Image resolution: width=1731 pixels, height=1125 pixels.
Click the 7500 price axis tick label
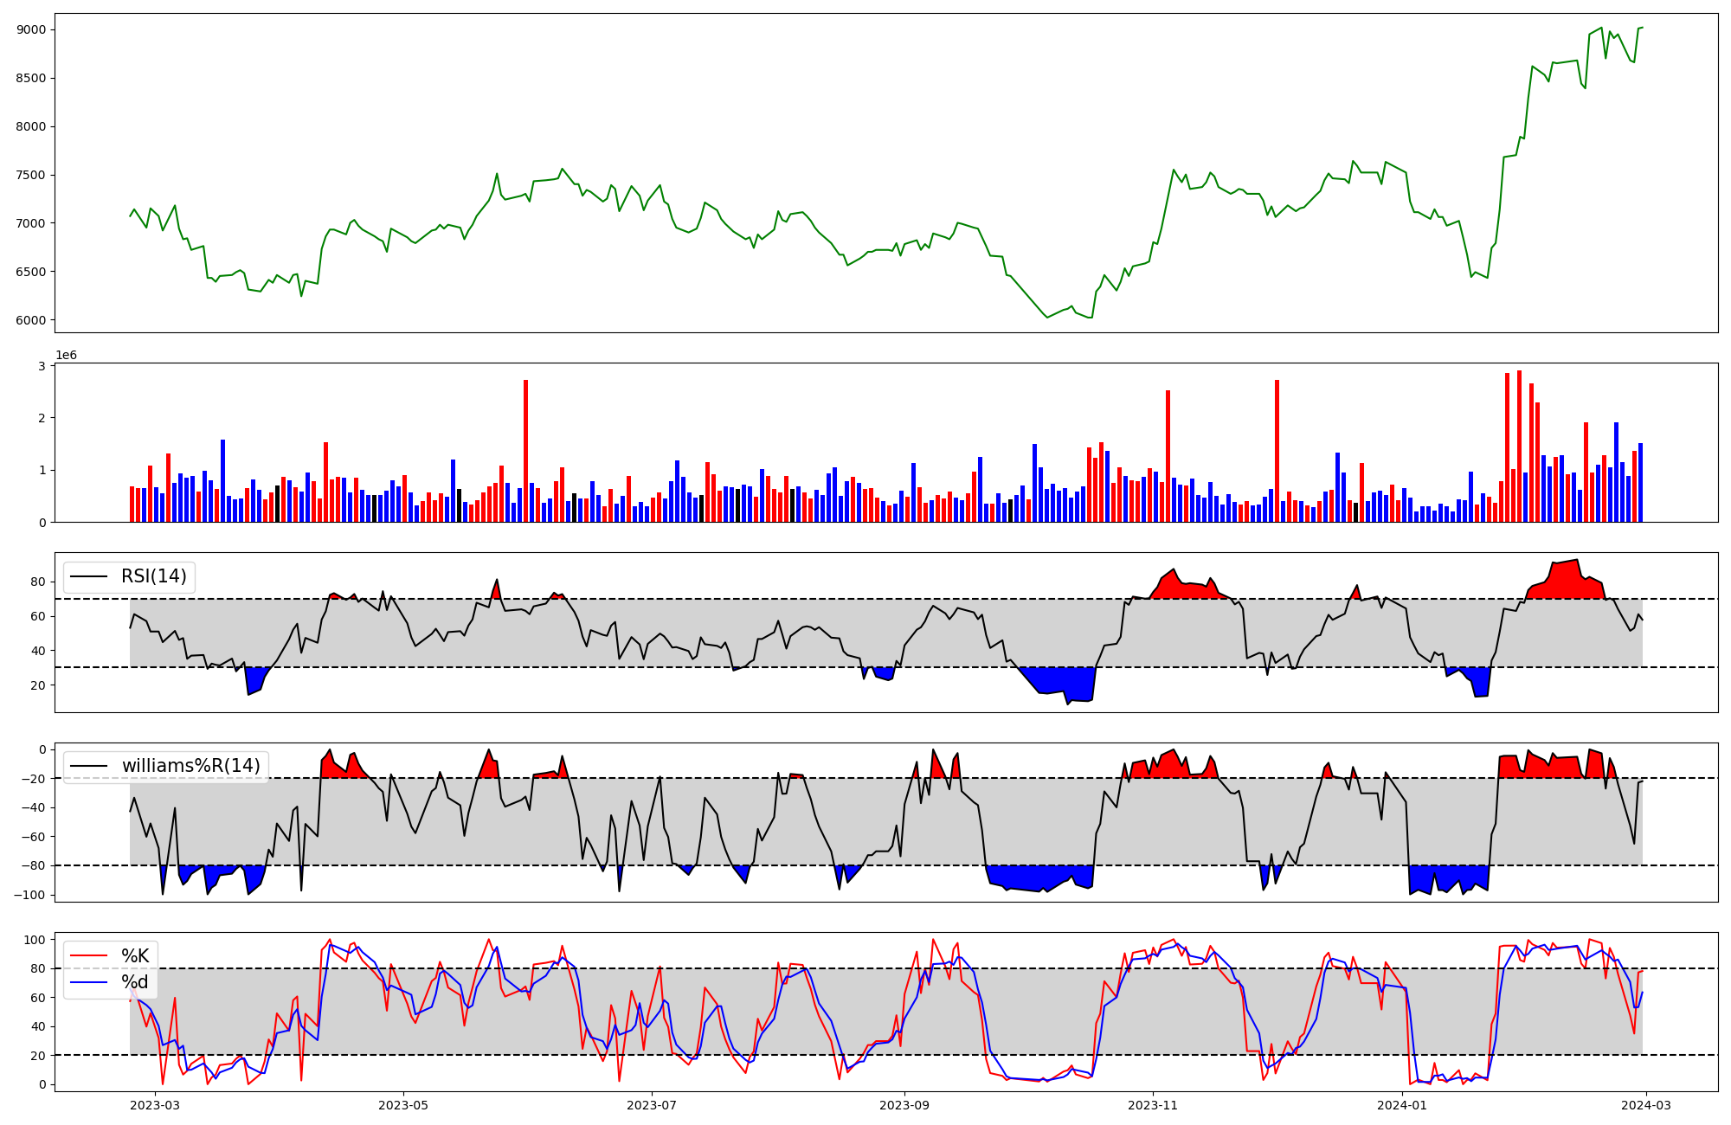pyautogui.click(x=31, y=175)
